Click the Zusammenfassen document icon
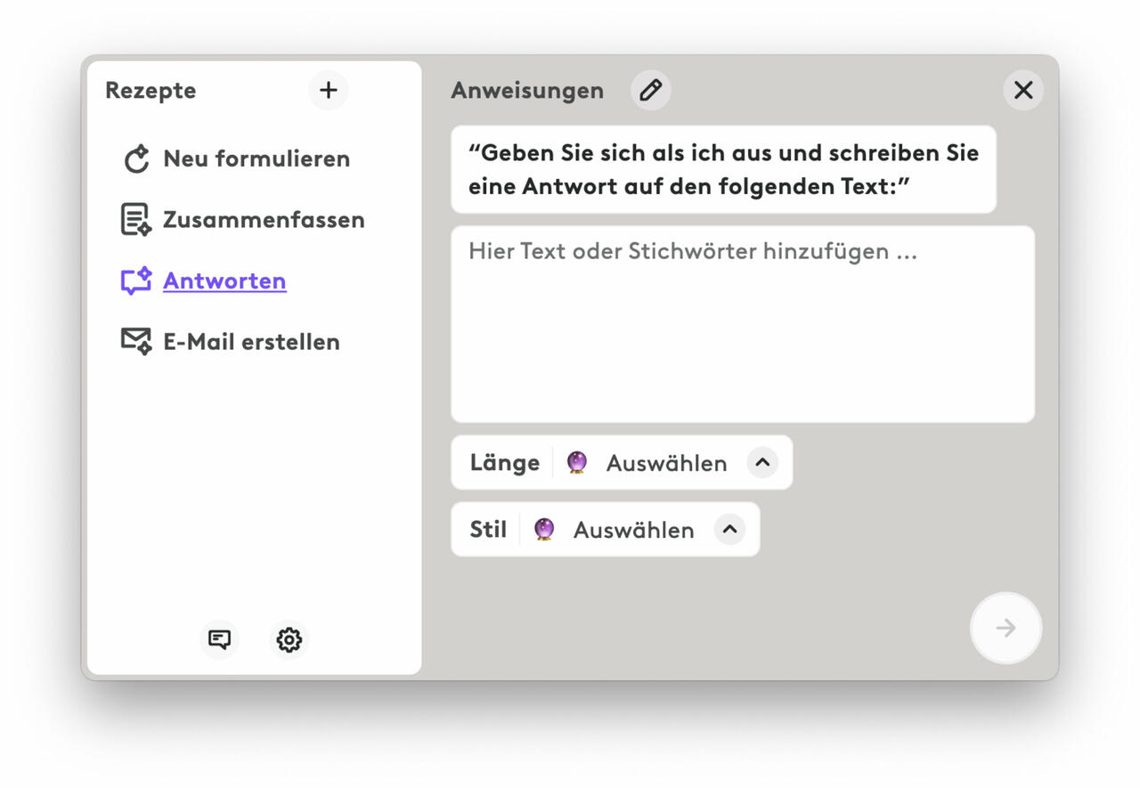1140x788 pixels. 135,220
